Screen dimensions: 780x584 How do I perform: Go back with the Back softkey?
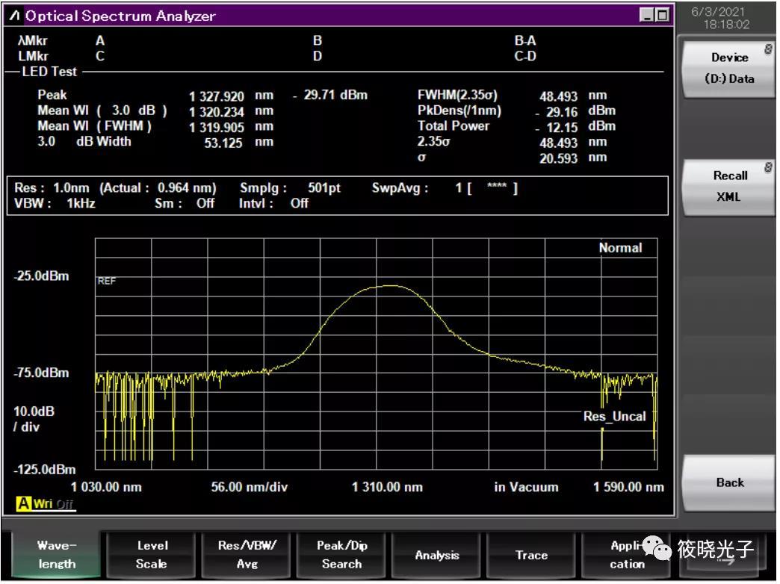728,482
